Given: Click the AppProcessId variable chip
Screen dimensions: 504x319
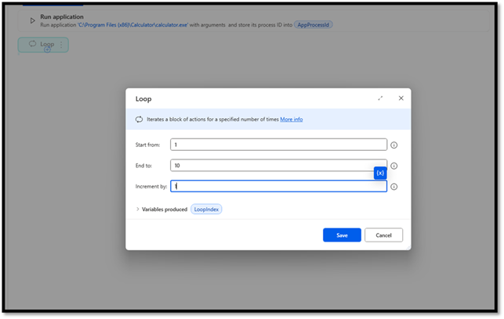Looking at the screenshot, I should (314, 25).
